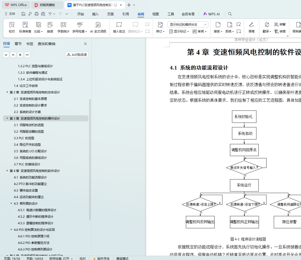Click the export to PDF icon
This screenshot has height=260, width=301.
pyautogui.click(x=30, y=14)
